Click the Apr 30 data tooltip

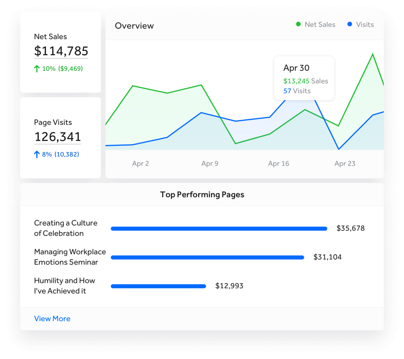click(304, 78)
